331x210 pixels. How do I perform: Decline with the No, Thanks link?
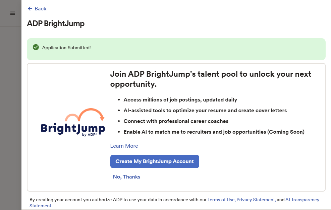click(x=126, y=177)
